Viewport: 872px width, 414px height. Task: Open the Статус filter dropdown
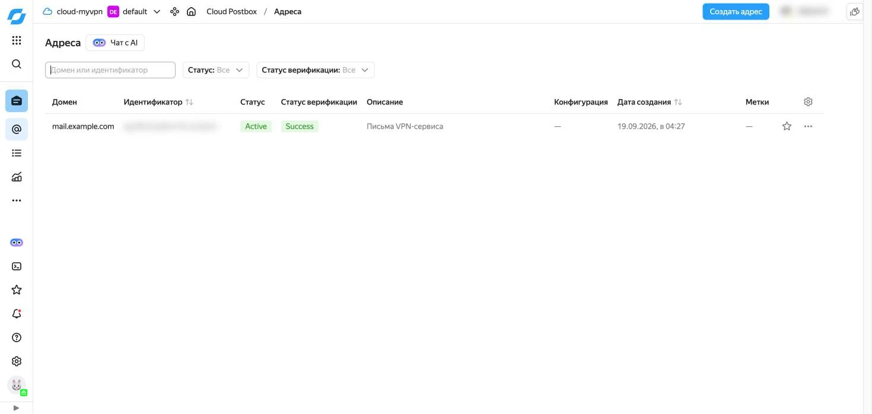click(x=216, y=70)
